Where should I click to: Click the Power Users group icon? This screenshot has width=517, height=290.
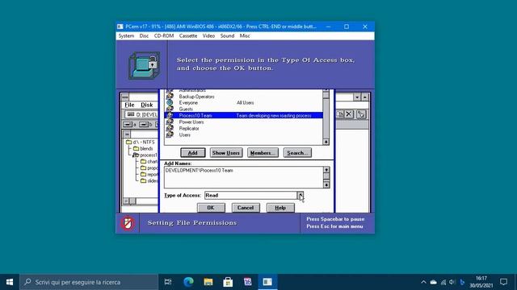click(170, 122)
